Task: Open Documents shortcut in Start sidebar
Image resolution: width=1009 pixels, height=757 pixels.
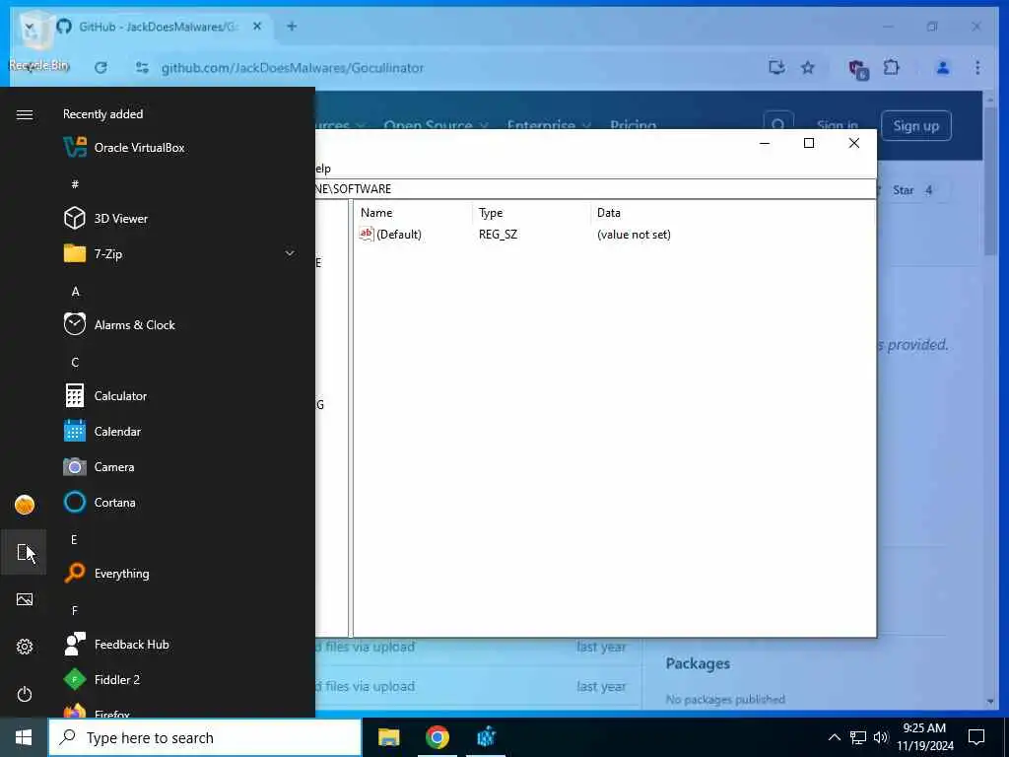Action: point(25,552)
